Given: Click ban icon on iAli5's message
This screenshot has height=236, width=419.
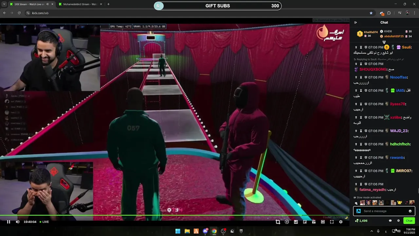Looking at the screenshot, I should tap(366, 90).
